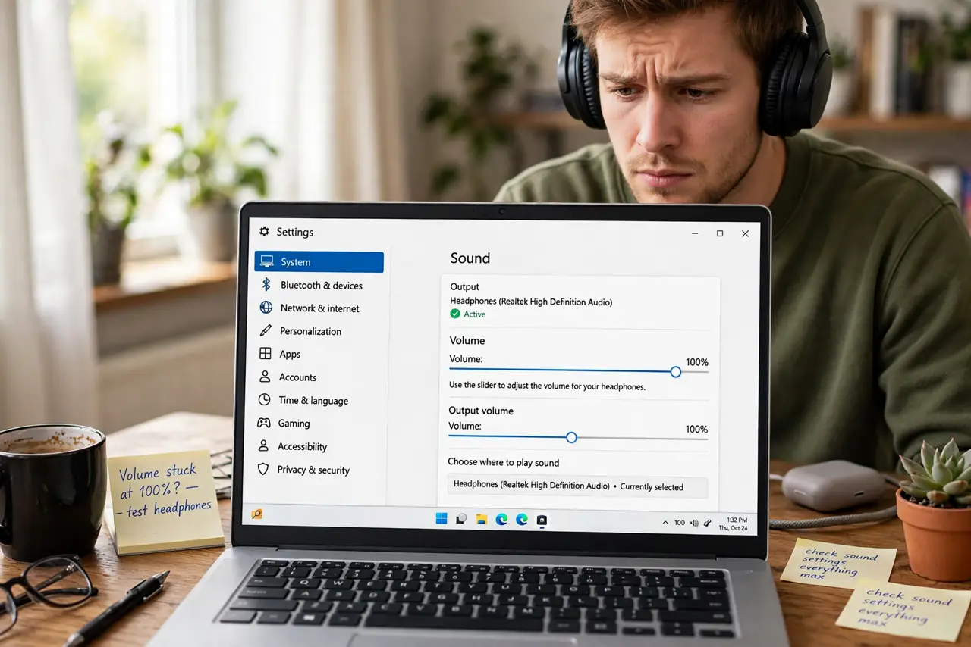Click the 'Choose where to play sound' label
Screen dimensions: 971x647
[504, 462]
